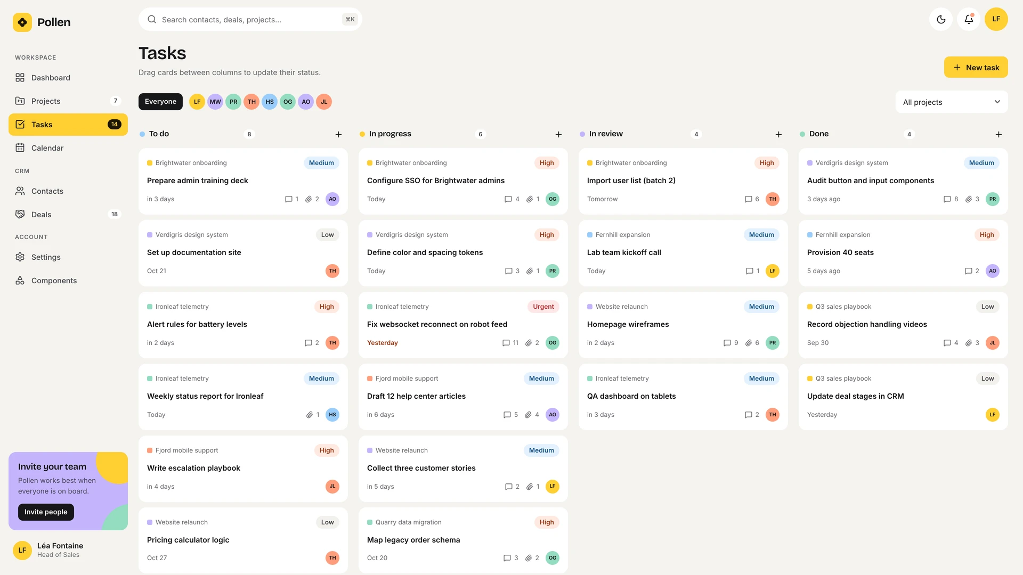Open the Fix websocket reconnect on robot feed card
The width and height of the screenshot is (1023, 575).
pos(463,325)
